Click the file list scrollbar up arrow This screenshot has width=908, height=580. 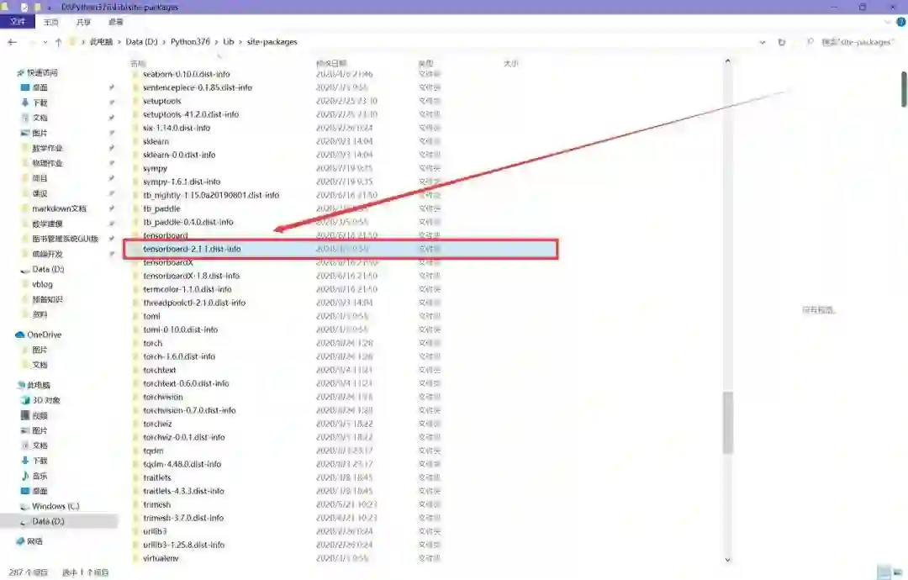pyautogui.click(x=728, y=61)
